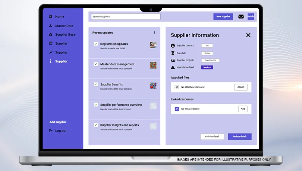Toggle the Master data management checkbox
Screen dimensions: 302x171
[96, 64]
